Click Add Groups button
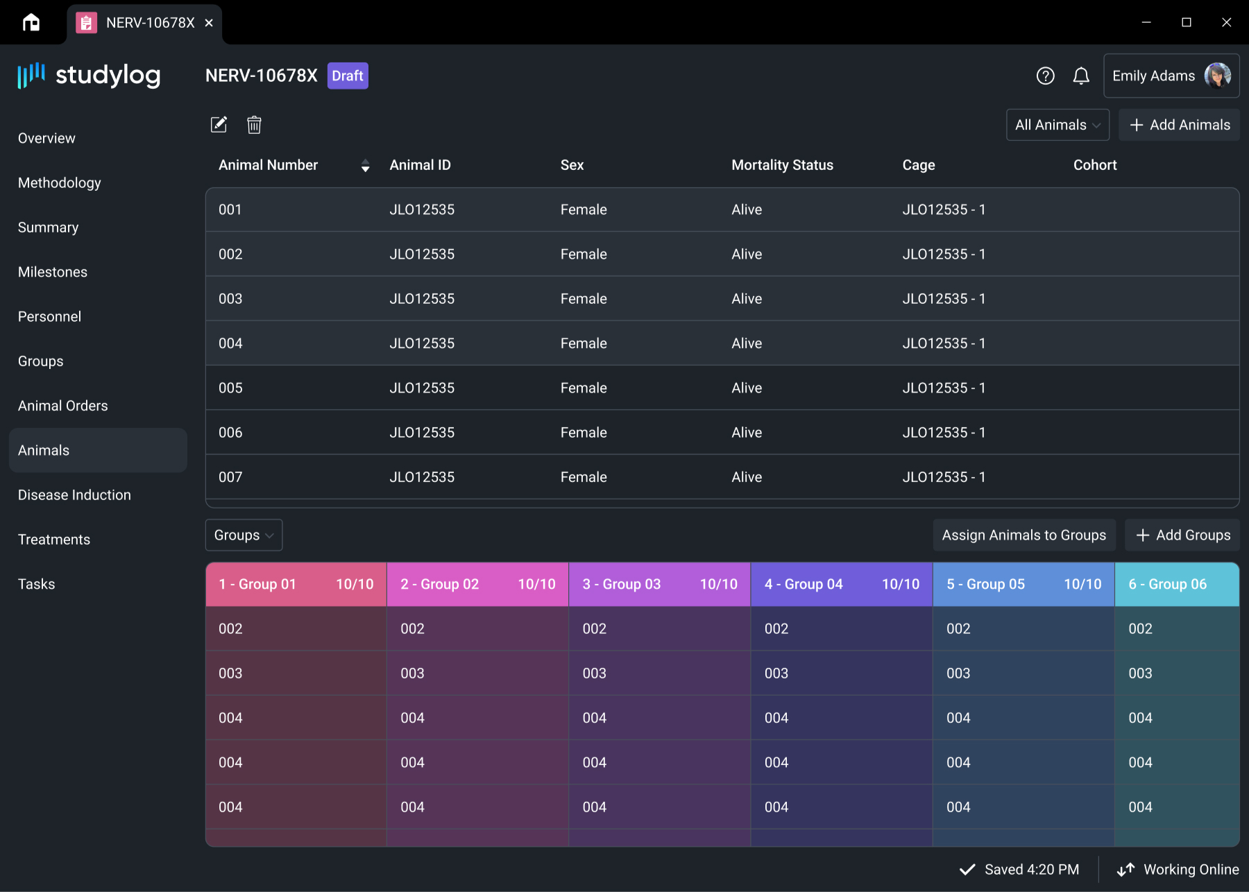The image size is (1249, 892). coord(1182,535)
